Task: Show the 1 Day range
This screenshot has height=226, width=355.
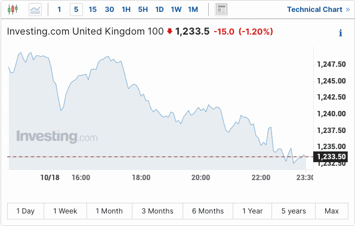Action: tap(26, 211)
